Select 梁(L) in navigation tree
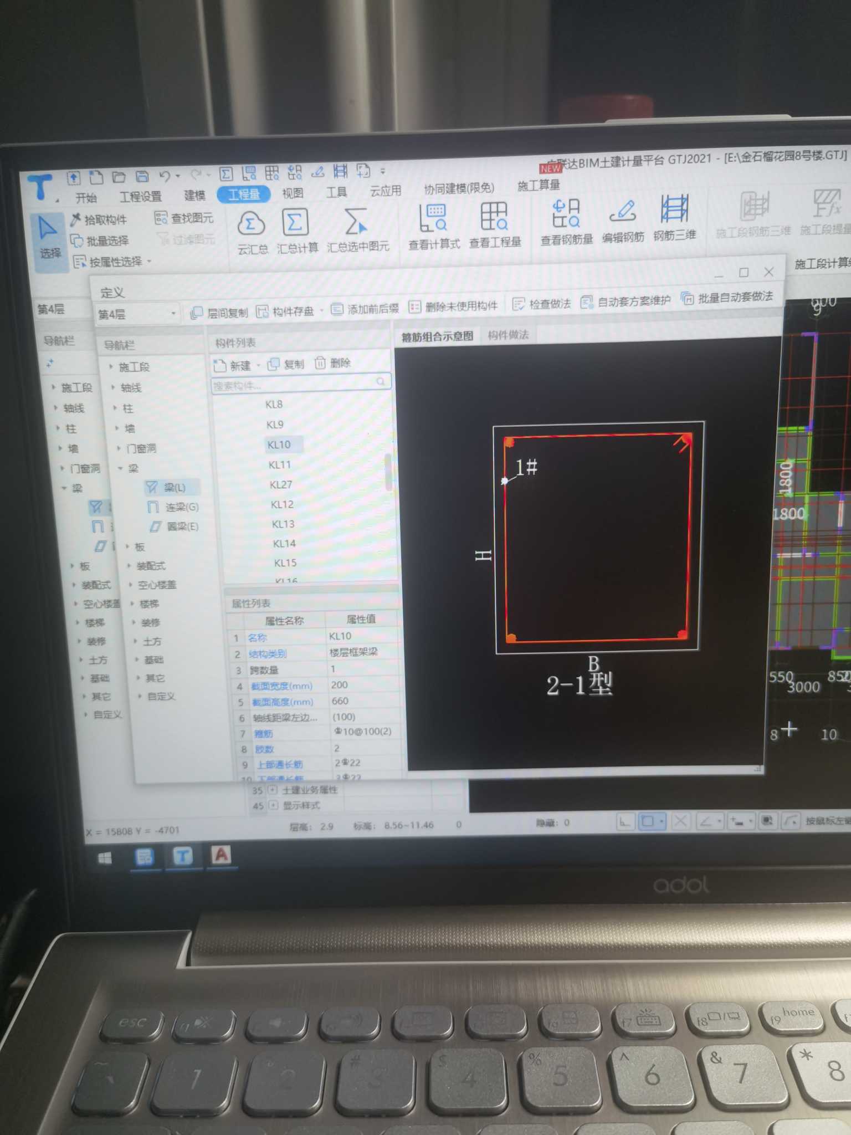The height and width of the screenshot is (1135, 851). click(173, 488)
